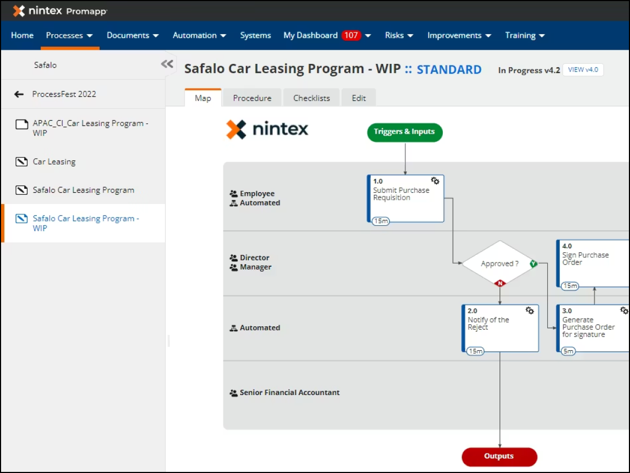Click the people icon beside Senior Financial Accountant
Viewport: 630px width, 473px height.
233,393
